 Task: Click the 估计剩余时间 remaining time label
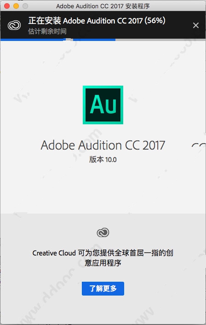[47, 31]
